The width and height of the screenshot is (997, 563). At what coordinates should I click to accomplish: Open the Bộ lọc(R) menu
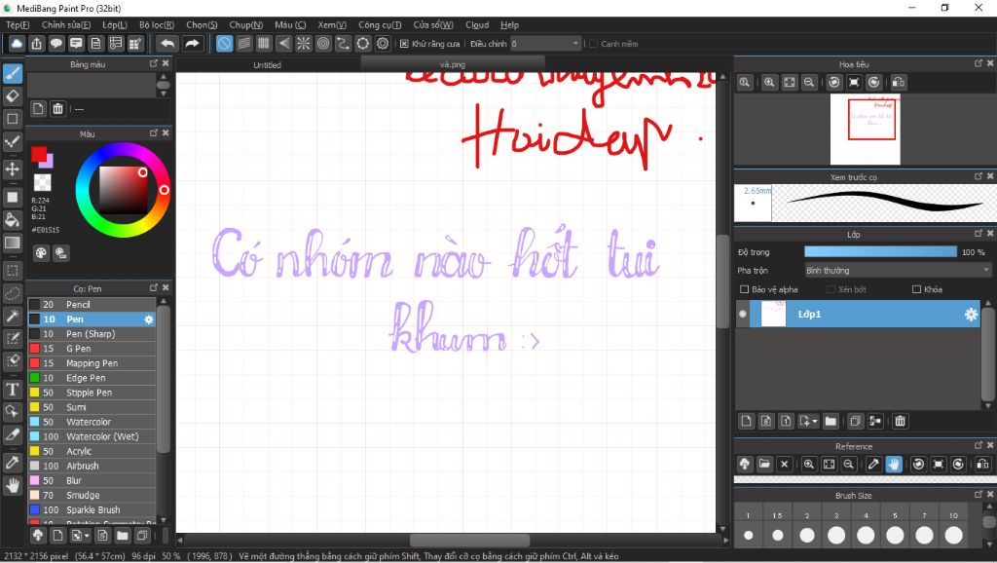tap(157, 24)
